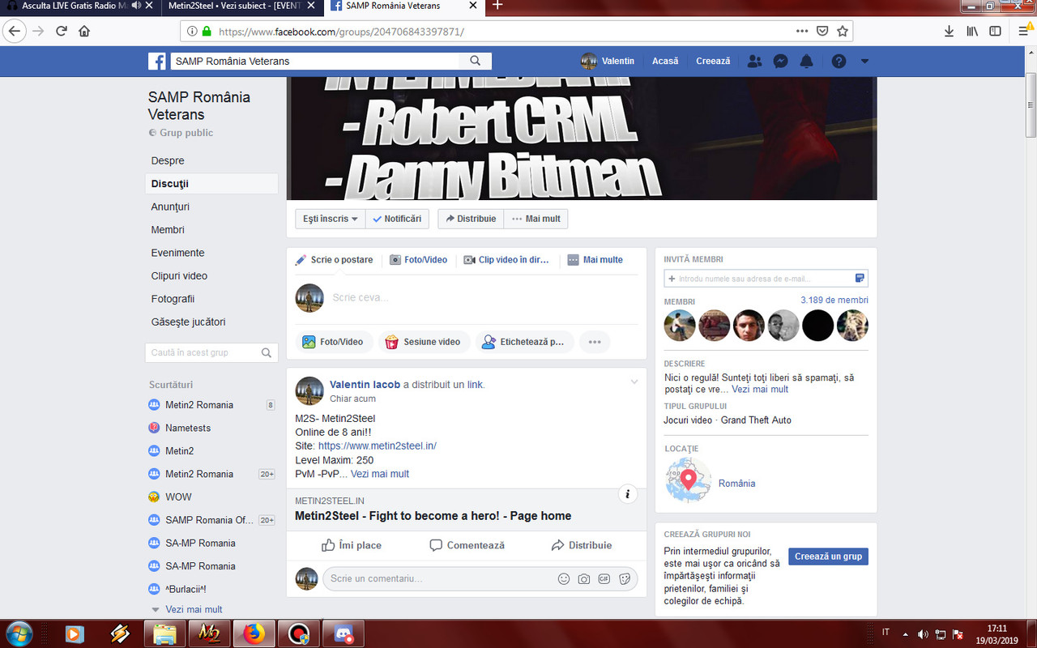Start a Sesiune video
The height and width of the screenshot is (648, 1037).
click(x=424, y=341)
